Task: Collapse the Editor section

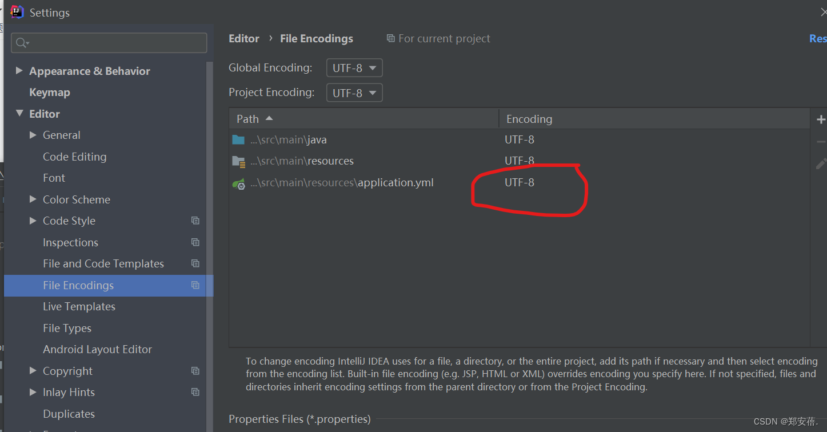Action: click(x=19, y=113)
